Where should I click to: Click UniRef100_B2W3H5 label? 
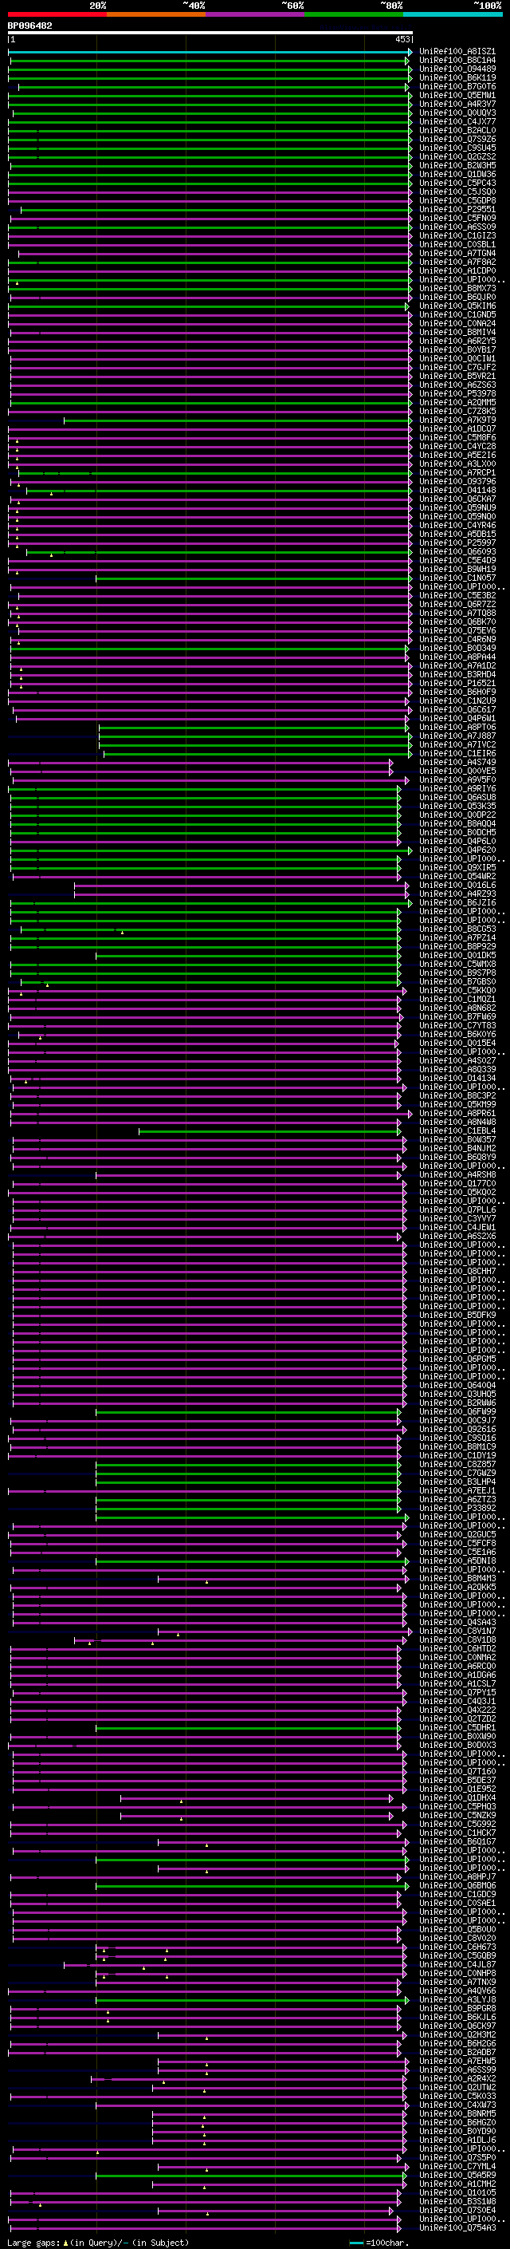(x=457, y=165)
